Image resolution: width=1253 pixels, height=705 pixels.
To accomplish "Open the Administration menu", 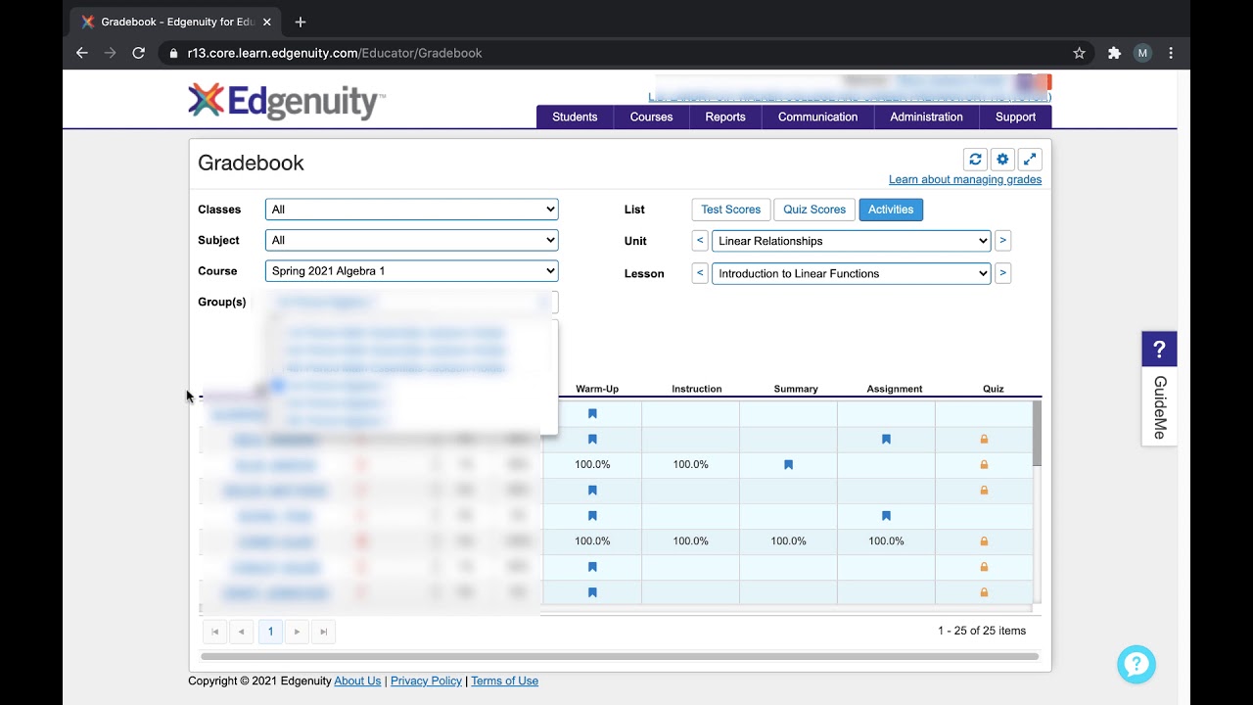I will pyautogui.click(x=926, y=117).
